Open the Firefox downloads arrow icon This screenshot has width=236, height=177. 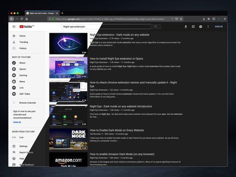pos(204,19)
